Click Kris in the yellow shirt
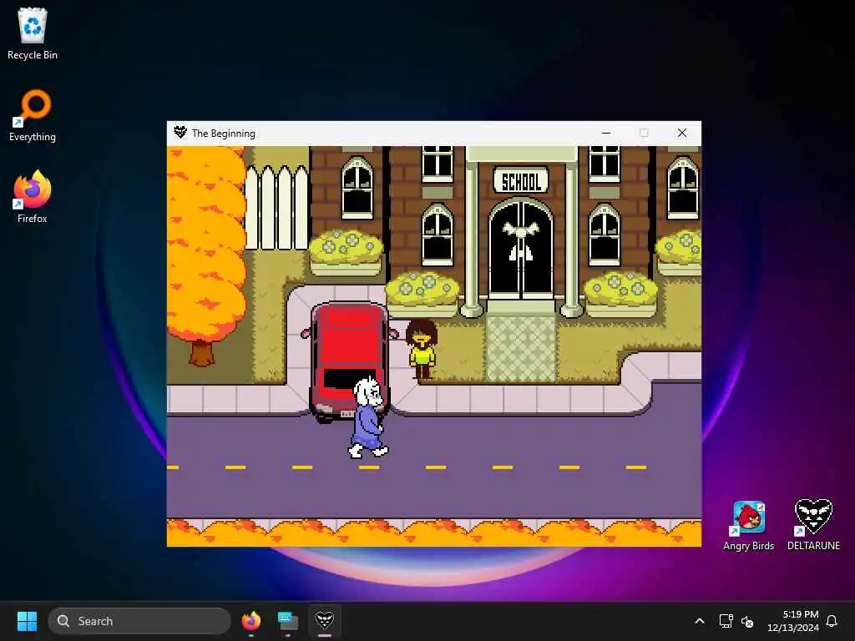The width and height of the screenshot is (855, 641). pos(422,349)
